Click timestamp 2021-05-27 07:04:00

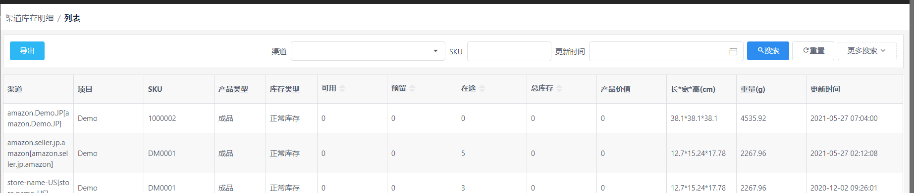844,118
